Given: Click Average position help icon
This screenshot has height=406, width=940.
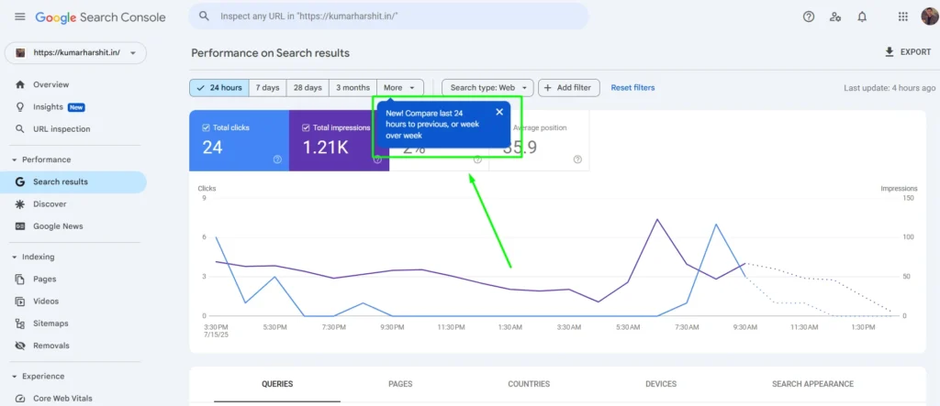Looking at the screenshot, I should [x=577, y=159].
